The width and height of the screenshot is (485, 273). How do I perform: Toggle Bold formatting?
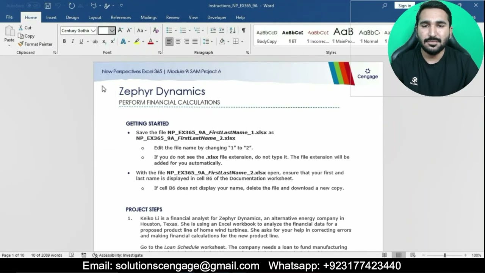coord(64,41)
